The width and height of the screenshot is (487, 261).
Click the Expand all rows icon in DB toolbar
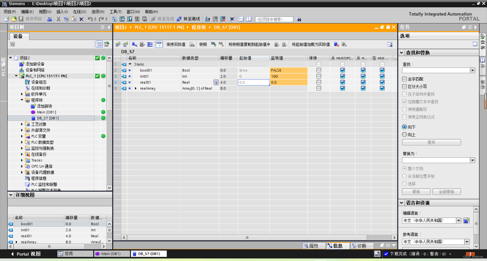coord(150,44)
